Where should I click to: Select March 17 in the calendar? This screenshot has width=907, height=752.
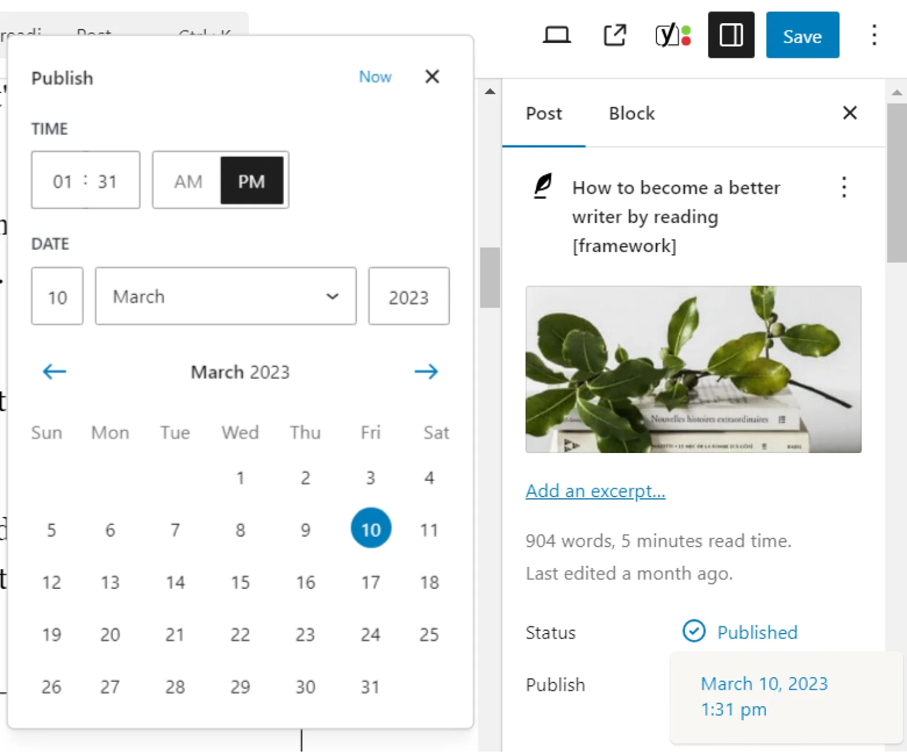(x=371, y=582)
